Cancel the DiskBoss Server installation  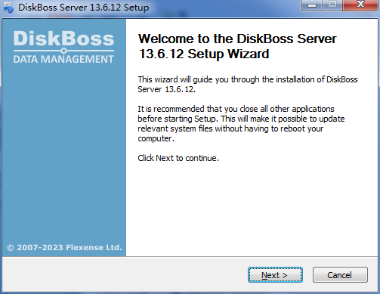[340, 275]
